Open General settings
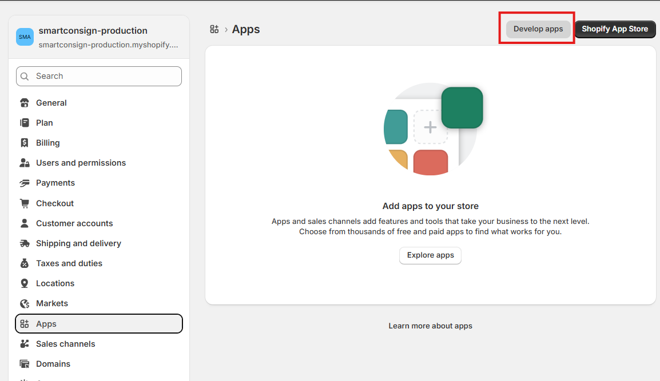The width and height of the screenshot is (660, 381). tap(99, 103)
